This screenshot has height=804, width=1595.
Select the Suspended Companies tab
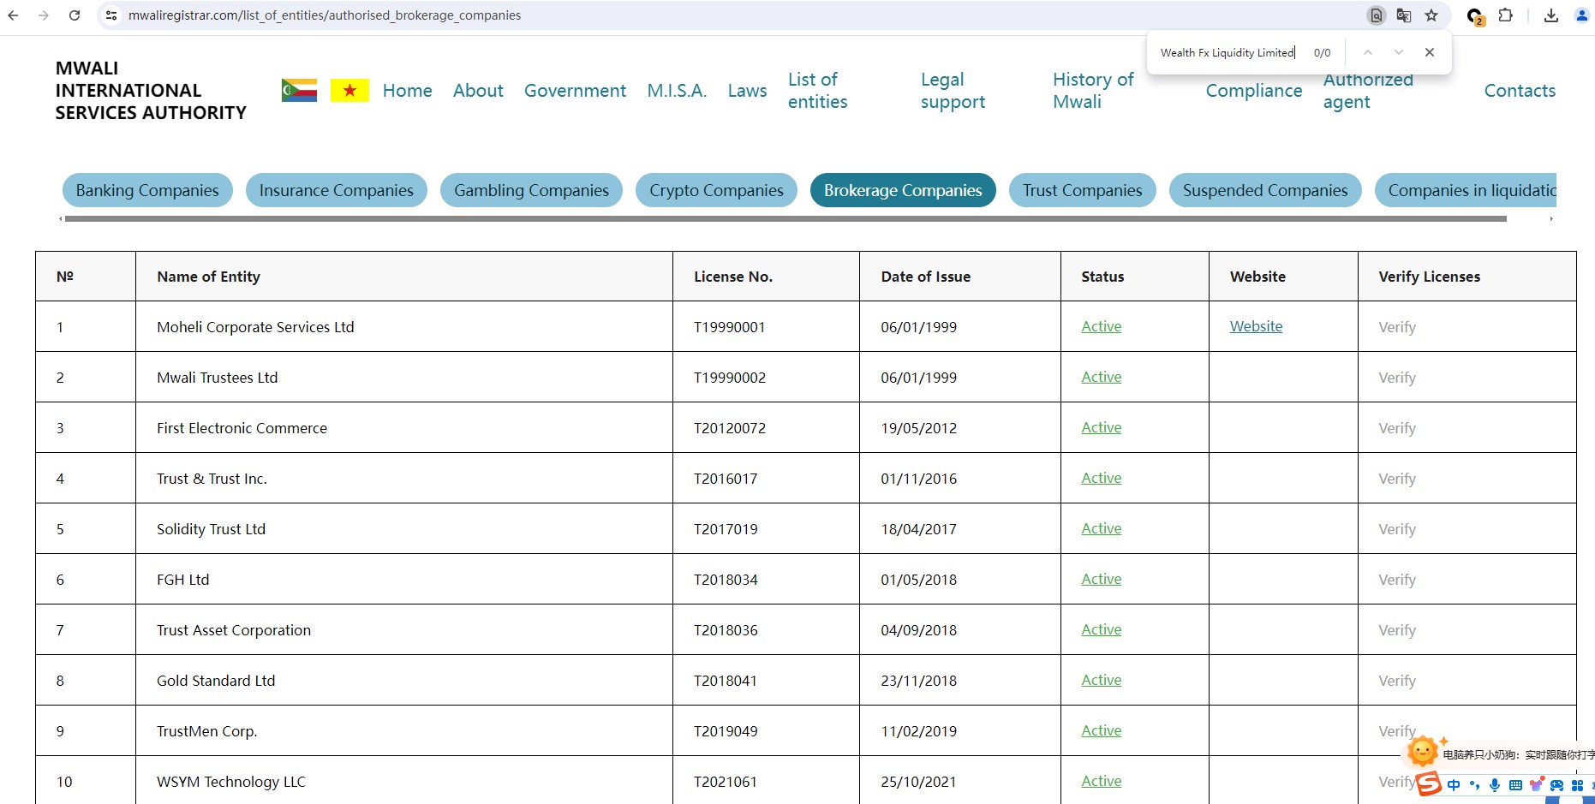(1264, 190)
